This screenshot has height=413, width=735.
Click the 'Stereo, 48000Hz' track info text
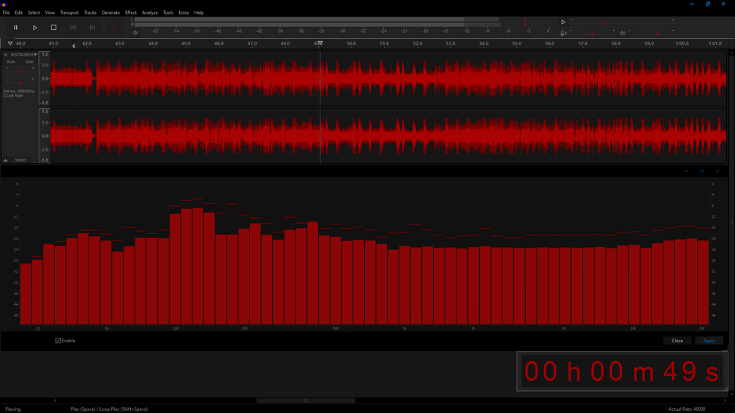pos(19,91)
